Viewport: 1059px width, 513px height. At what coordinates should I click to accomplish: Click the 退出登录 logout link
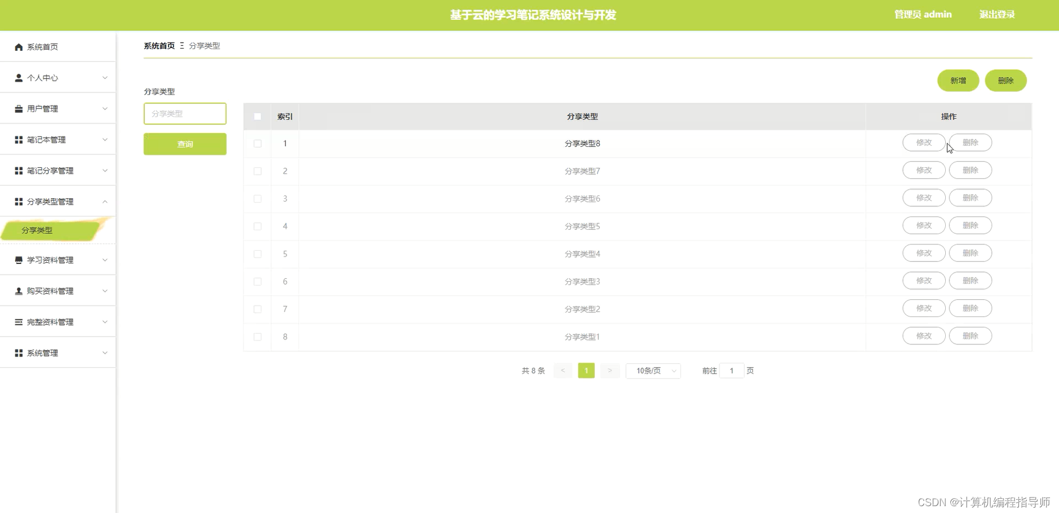[x=997, y=15]
